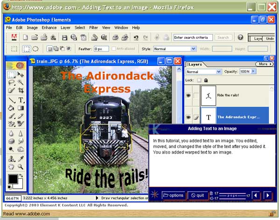Image resolution: width=280 pixels, height=220 pixels.
Task: Select the Eraser tool
Action: coord(12,124)
